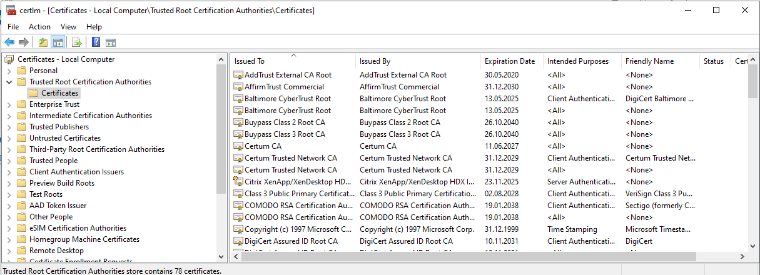Viewport: 760px width, 275px height.
Task: Click DigiCert Assured ID Root CA certificate icon
Action: click(238, 241)
